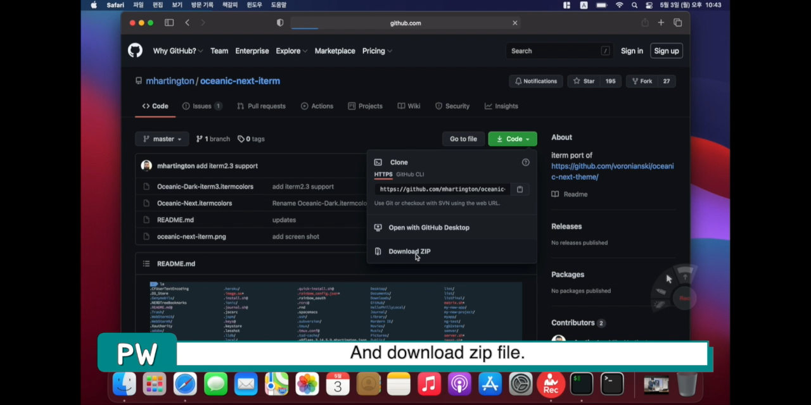Open Finder from the Dock

click(124, 383)
